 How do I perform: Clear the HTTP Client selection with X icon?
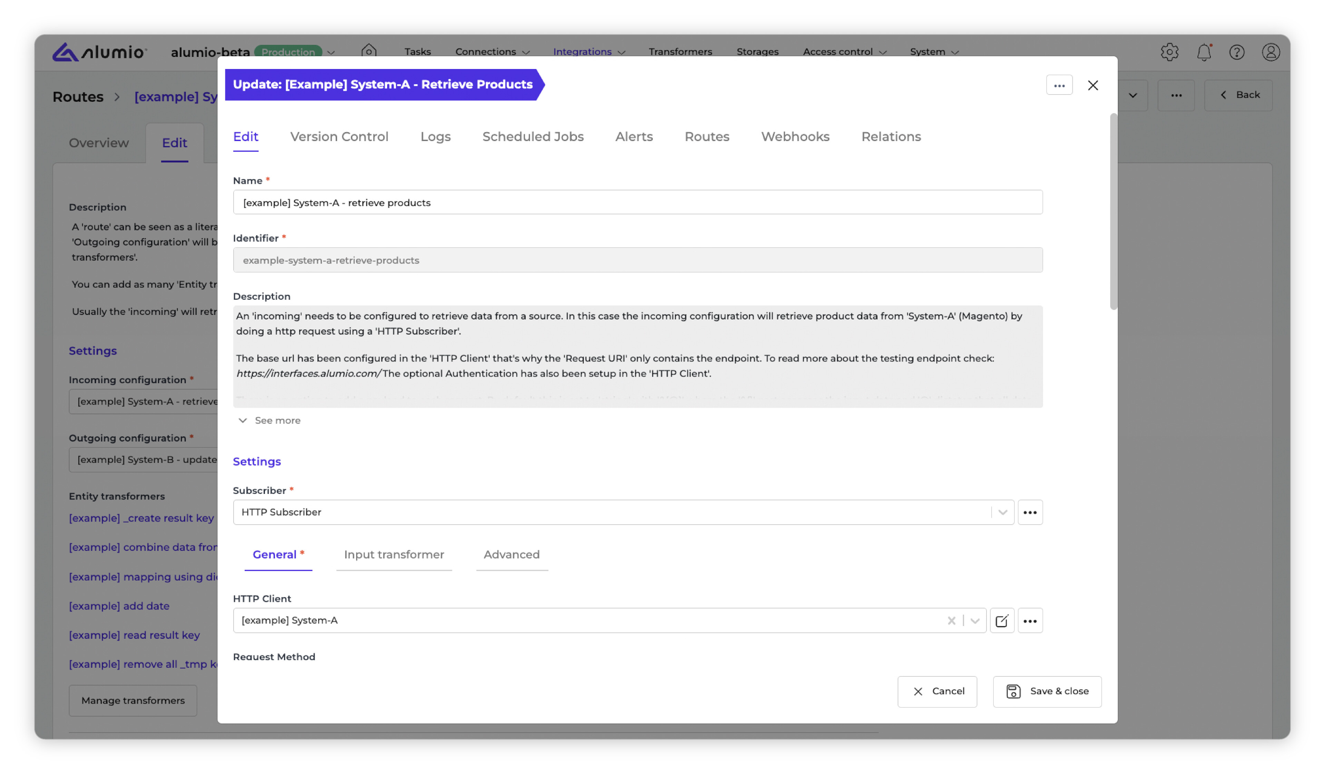(951, 621)
